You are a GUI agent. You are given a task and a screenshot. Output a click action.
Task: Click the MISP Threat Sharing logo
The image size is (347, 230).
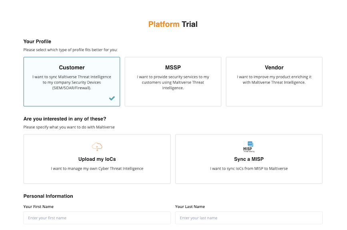click(249, 146)
